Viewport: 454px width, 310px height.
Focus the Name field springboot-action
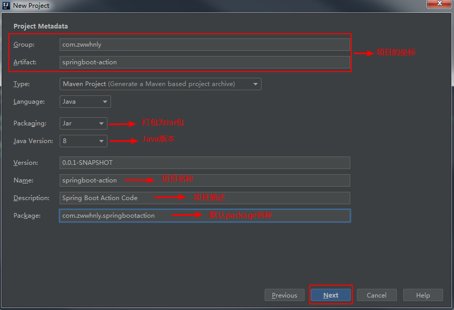pyautogui.click(x=205, y=180)
